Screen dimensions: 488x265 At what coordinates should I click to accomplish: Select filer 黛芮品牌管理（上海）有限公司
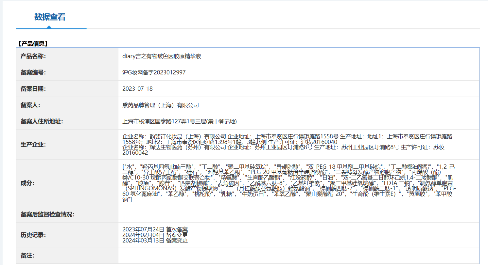[161, 105]
